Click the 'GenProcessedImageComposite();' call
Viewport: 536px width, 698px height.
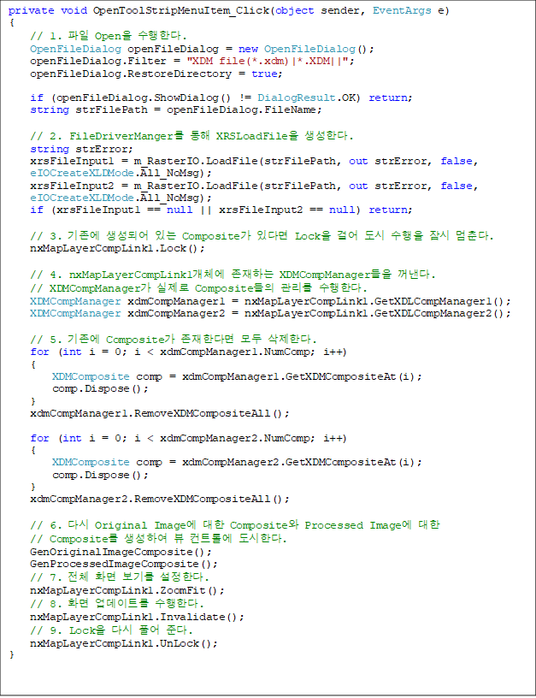click(124, 565)
